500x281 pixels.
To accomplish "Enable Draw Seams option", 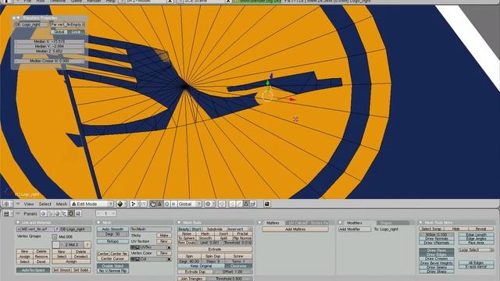I will [436, 267].
